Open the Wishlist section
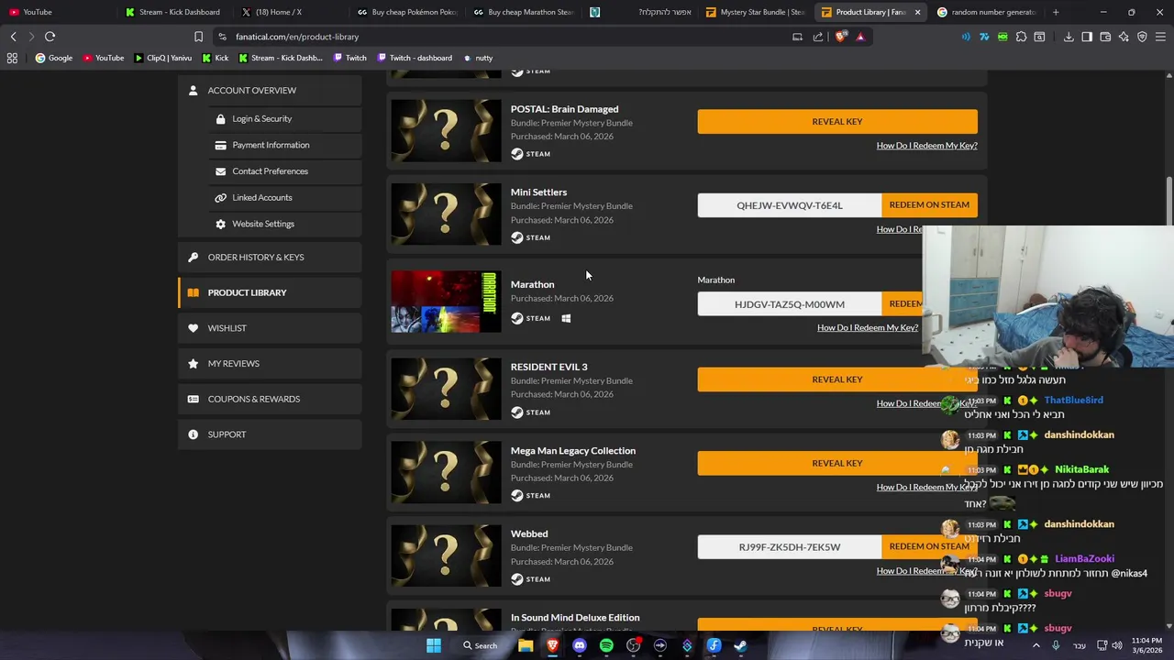This screenshot has width=1174, height=660. click(270, 328)
